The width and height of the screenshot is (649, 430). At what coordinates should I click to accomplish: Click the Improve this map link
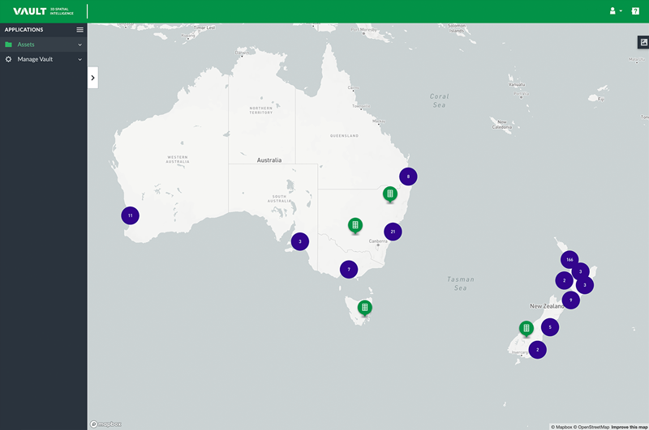630,426
